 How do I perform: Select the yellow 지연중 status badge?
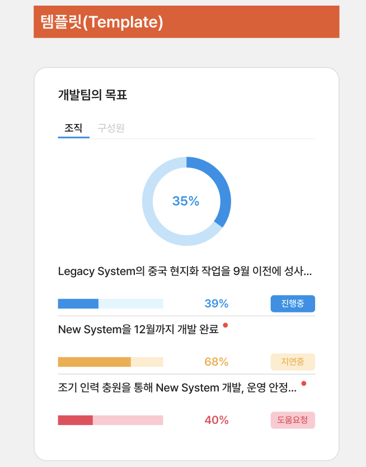292,362
